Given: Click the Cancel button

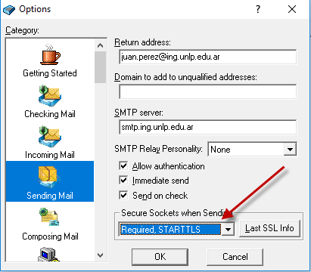Looking at the screenshot, I should pyautogui.click(x=235, y=257).
